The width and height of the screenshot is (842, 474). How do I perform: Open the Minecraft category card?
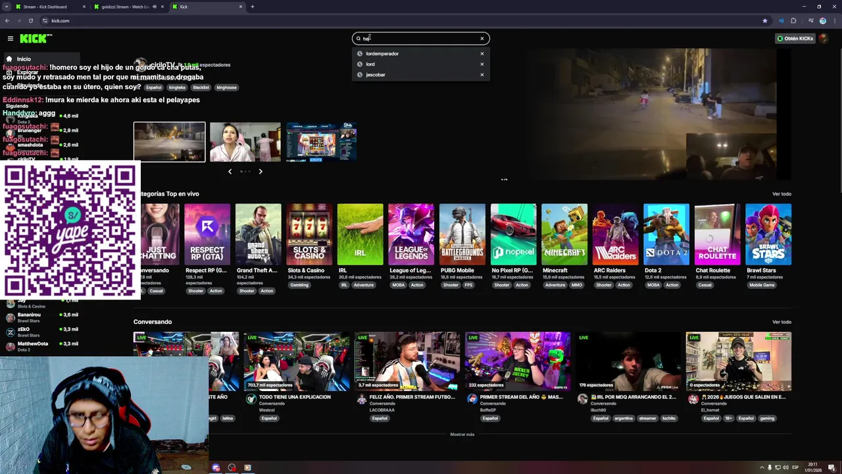[564, 234]
